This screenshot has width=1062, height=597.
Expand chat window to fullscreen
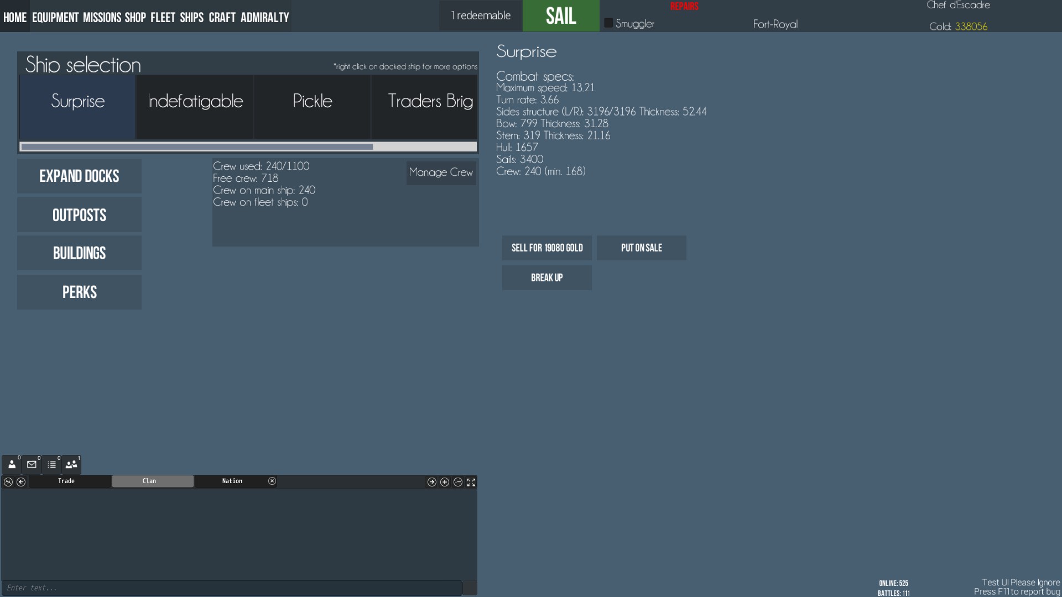click(x=471, y=482)
